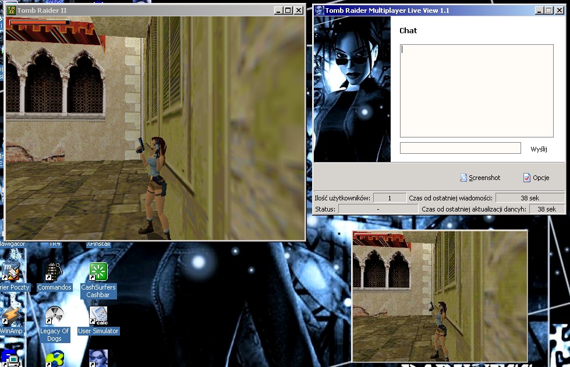Click the Tomb Raider II title bar icon
The image size is (570, 367).
click(11, 10)
